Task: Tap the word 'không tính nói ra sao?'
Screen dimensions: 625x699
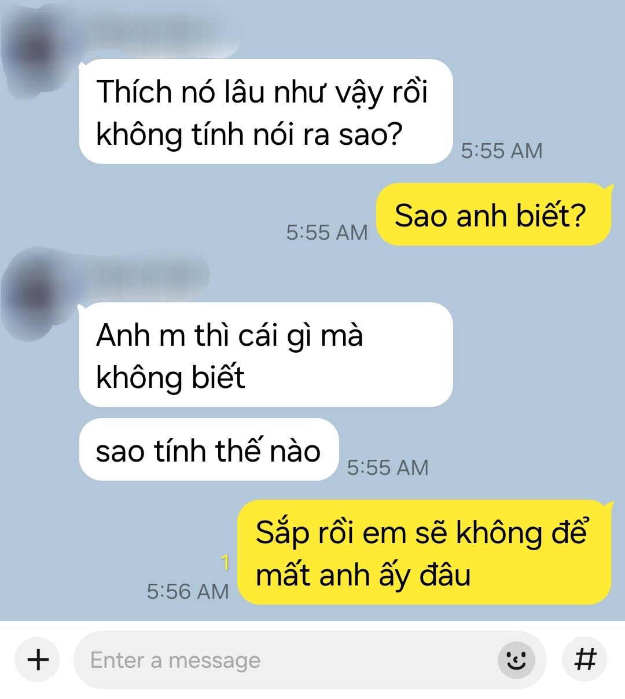Action: pos(249,134)
